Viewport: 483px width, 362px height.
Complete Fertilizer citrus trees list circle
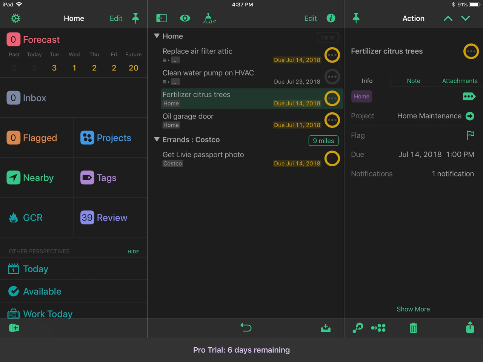tap(332, 98)
